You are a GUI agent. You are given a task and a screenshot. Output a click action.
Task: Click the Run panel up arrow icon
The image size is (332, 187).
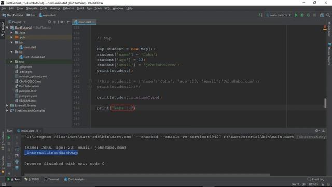(17, 138)
